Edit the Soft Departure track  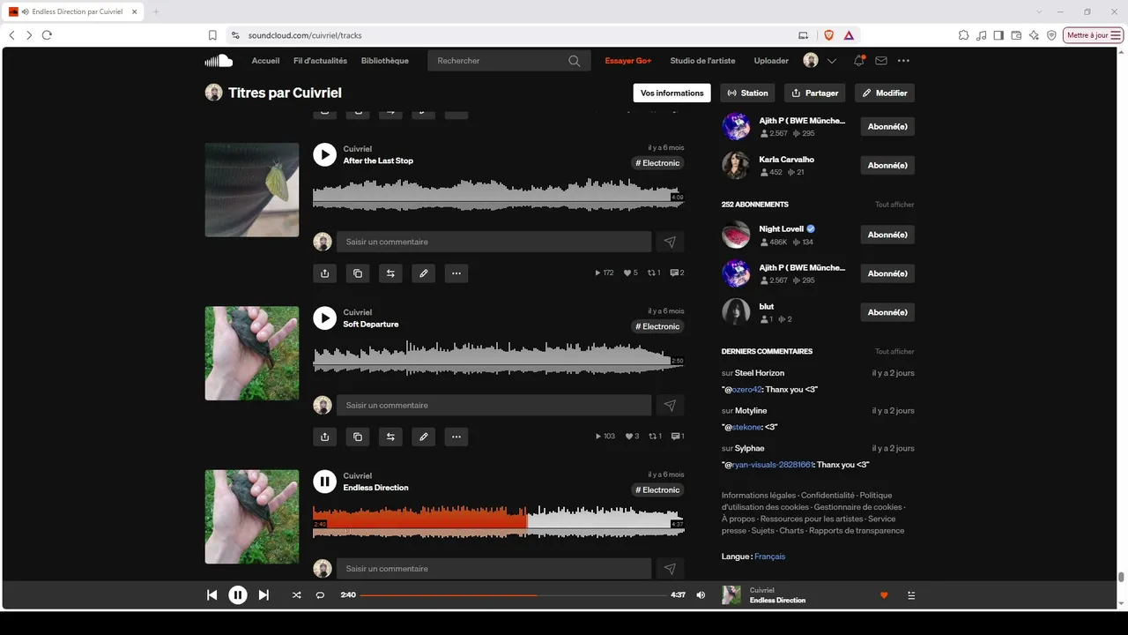424,437
